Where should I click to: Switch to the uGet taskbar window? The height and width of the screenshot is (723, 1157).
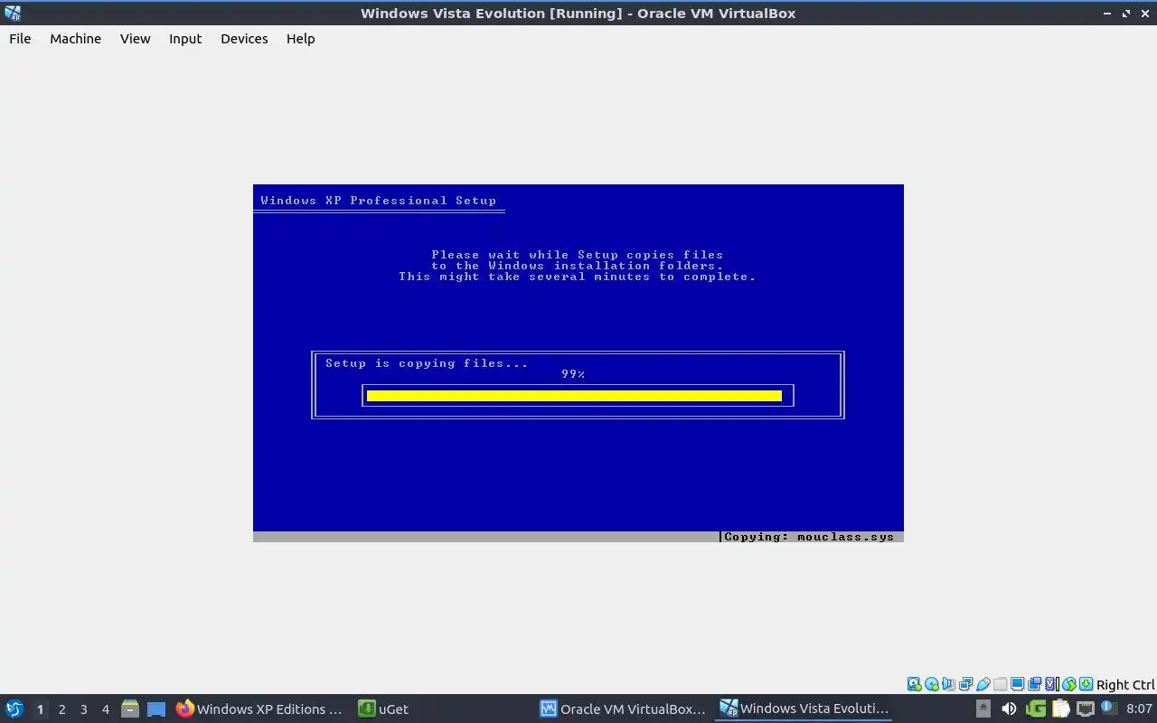pyautogui.click(x=384, y=709)
